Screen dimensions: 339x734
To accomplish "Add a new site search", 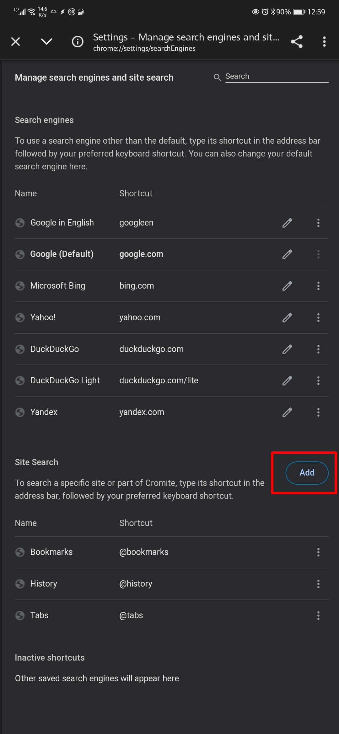I will click(x=307, y=473).
